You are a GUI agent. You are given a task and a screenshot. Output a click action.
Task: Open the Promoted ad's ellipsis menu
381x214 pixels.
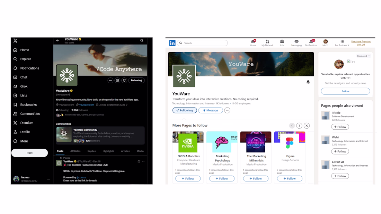click(369, 56)
